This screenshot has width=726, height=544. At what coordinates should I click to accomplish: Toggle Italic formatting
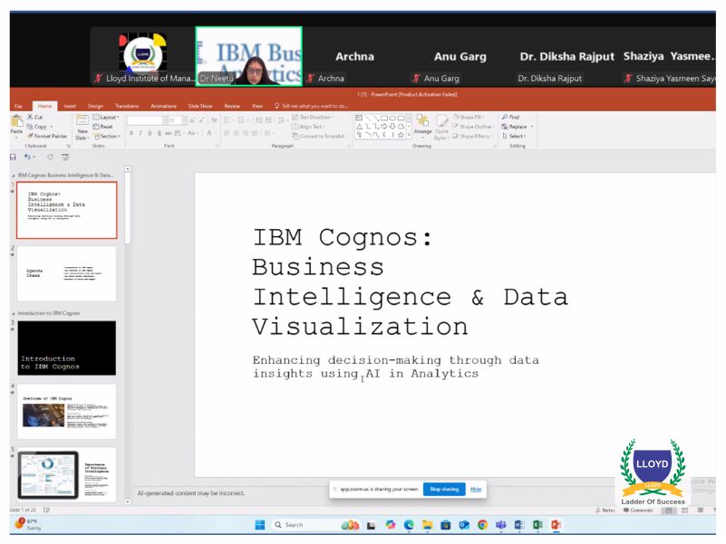pyautogui.click(x=140, y=133)
